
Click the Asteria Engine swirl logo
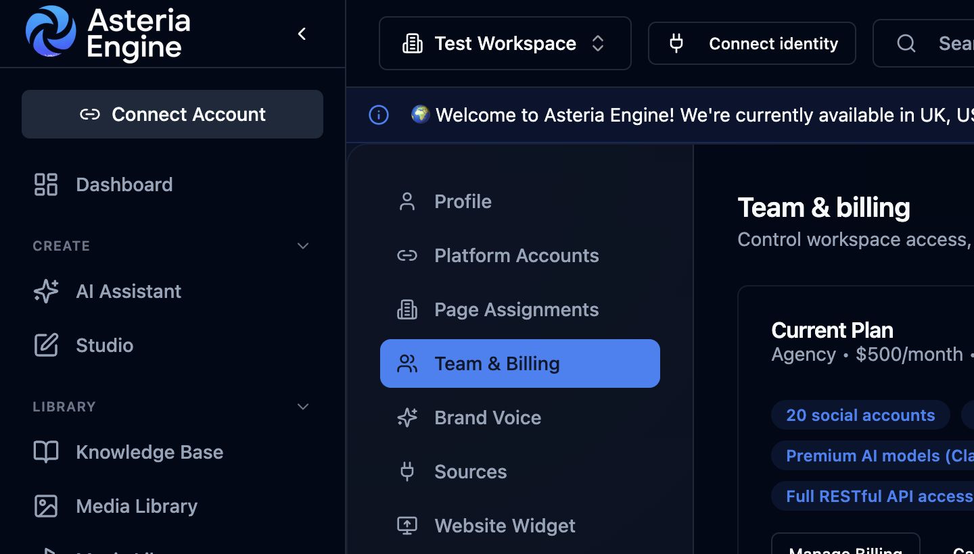coord(51,31)
